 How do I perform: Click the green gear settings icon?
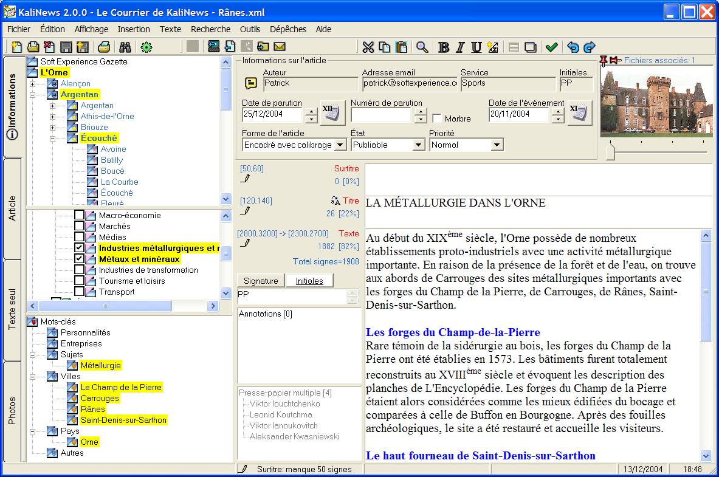point(146,47)
